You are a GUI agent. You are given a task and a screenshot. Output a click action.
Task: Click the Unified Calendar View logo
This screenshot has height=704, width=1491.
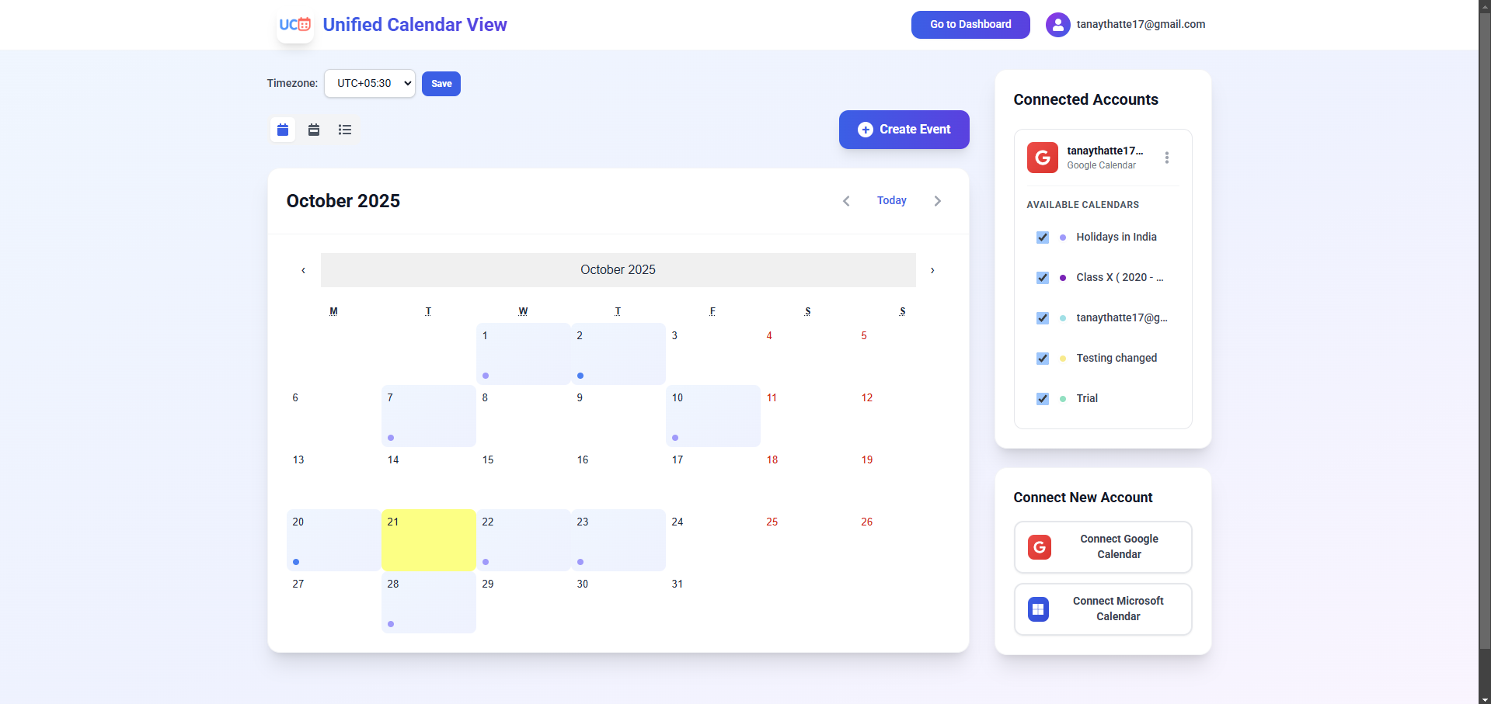point(294,24)
